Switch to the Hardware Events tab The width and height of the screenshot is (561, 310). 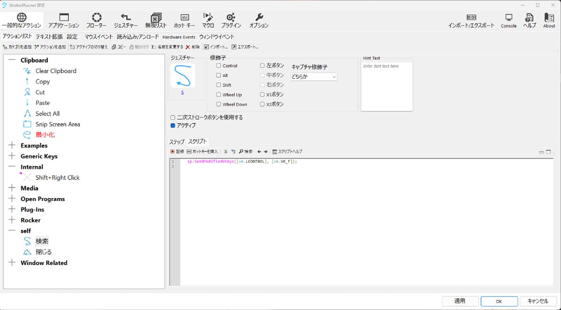(x=180, y=36)
